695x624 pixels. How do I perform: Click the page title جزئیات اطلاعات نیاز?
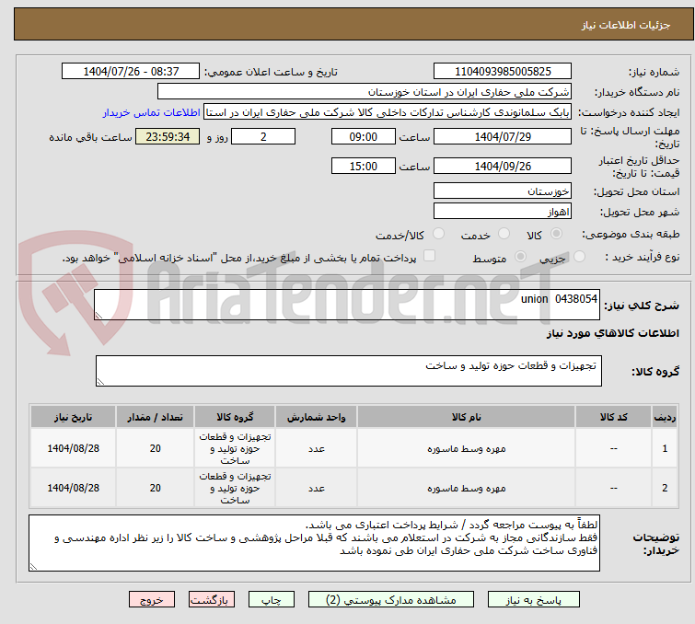pos(626,25)
